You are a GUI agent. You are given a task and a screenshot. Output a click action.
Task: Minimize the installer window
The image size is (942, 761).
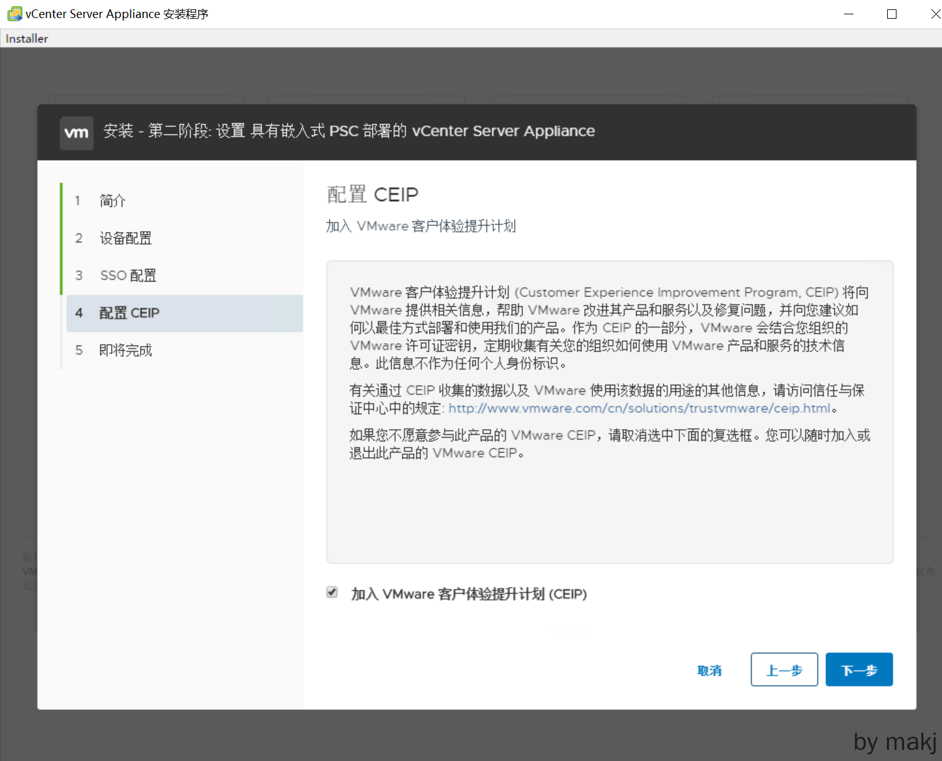pyautogui.click(x=848, y=14)
